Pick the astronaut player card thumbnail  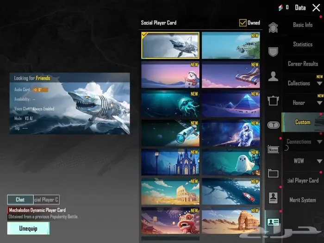pos(231,133)
